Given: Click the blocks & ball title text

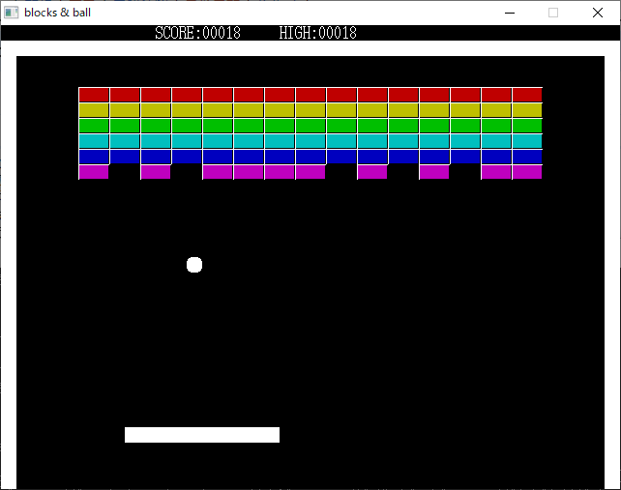Looking at the screenshot, I should click(x=57, y=13).
